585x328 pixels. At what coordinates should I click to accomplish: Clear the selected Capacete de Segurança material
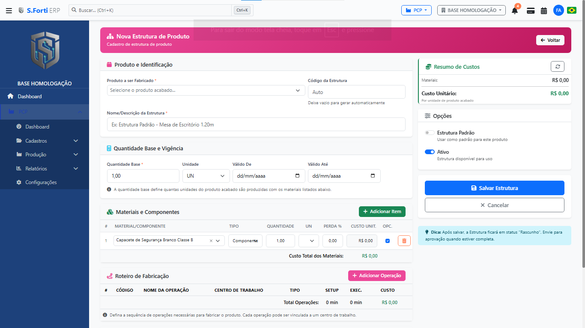pyautogui.click(x=211, y=241)
